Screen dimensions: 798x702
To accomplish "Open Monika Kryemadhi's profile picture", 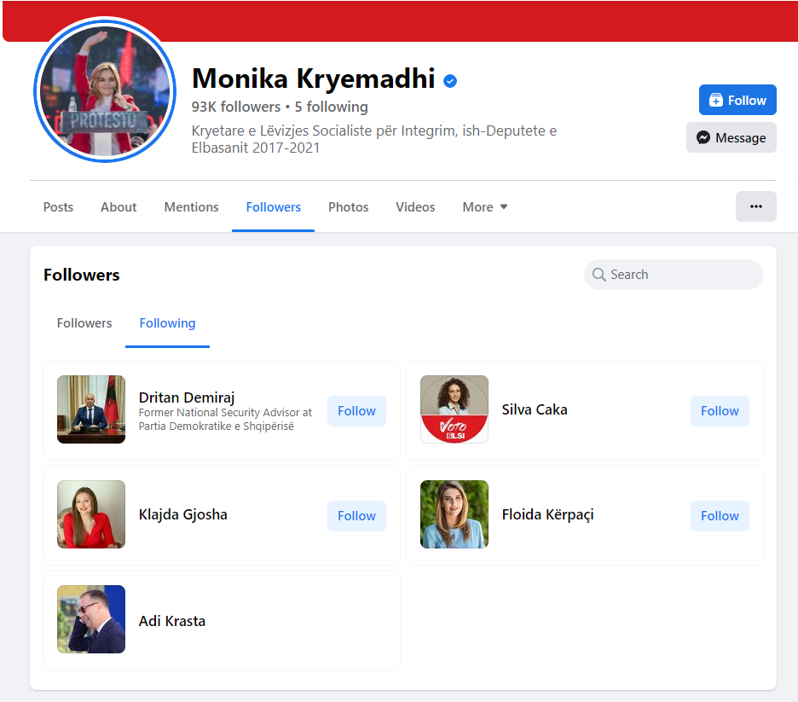I will [105, 90].
